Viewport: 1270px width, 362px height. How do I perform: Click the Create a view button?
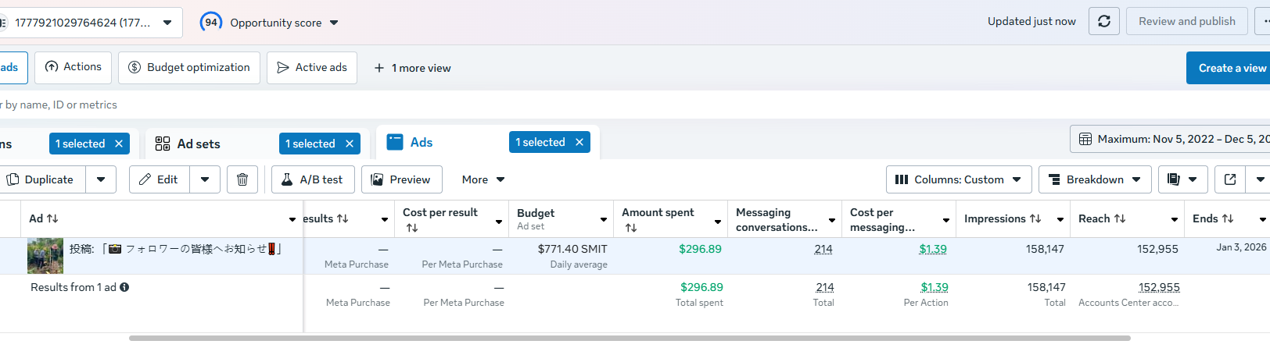coord(1231,68)
